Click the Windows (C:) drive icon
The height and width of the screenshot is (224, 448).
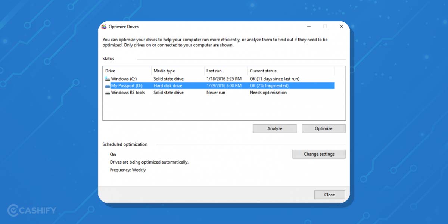point(108,78)
